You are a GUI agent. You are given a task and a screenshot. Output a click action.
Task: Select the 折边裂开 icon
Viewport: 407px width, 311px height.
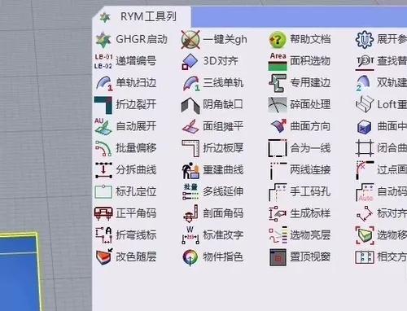pyautogui.click(x=103, y=105)
